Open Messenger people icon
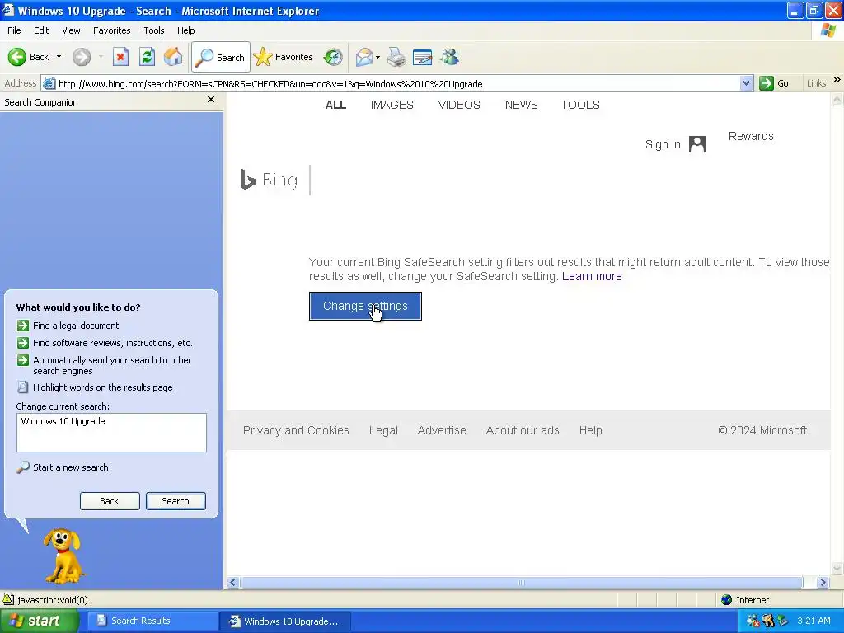844x633 pixels. [x=449, y=57]
